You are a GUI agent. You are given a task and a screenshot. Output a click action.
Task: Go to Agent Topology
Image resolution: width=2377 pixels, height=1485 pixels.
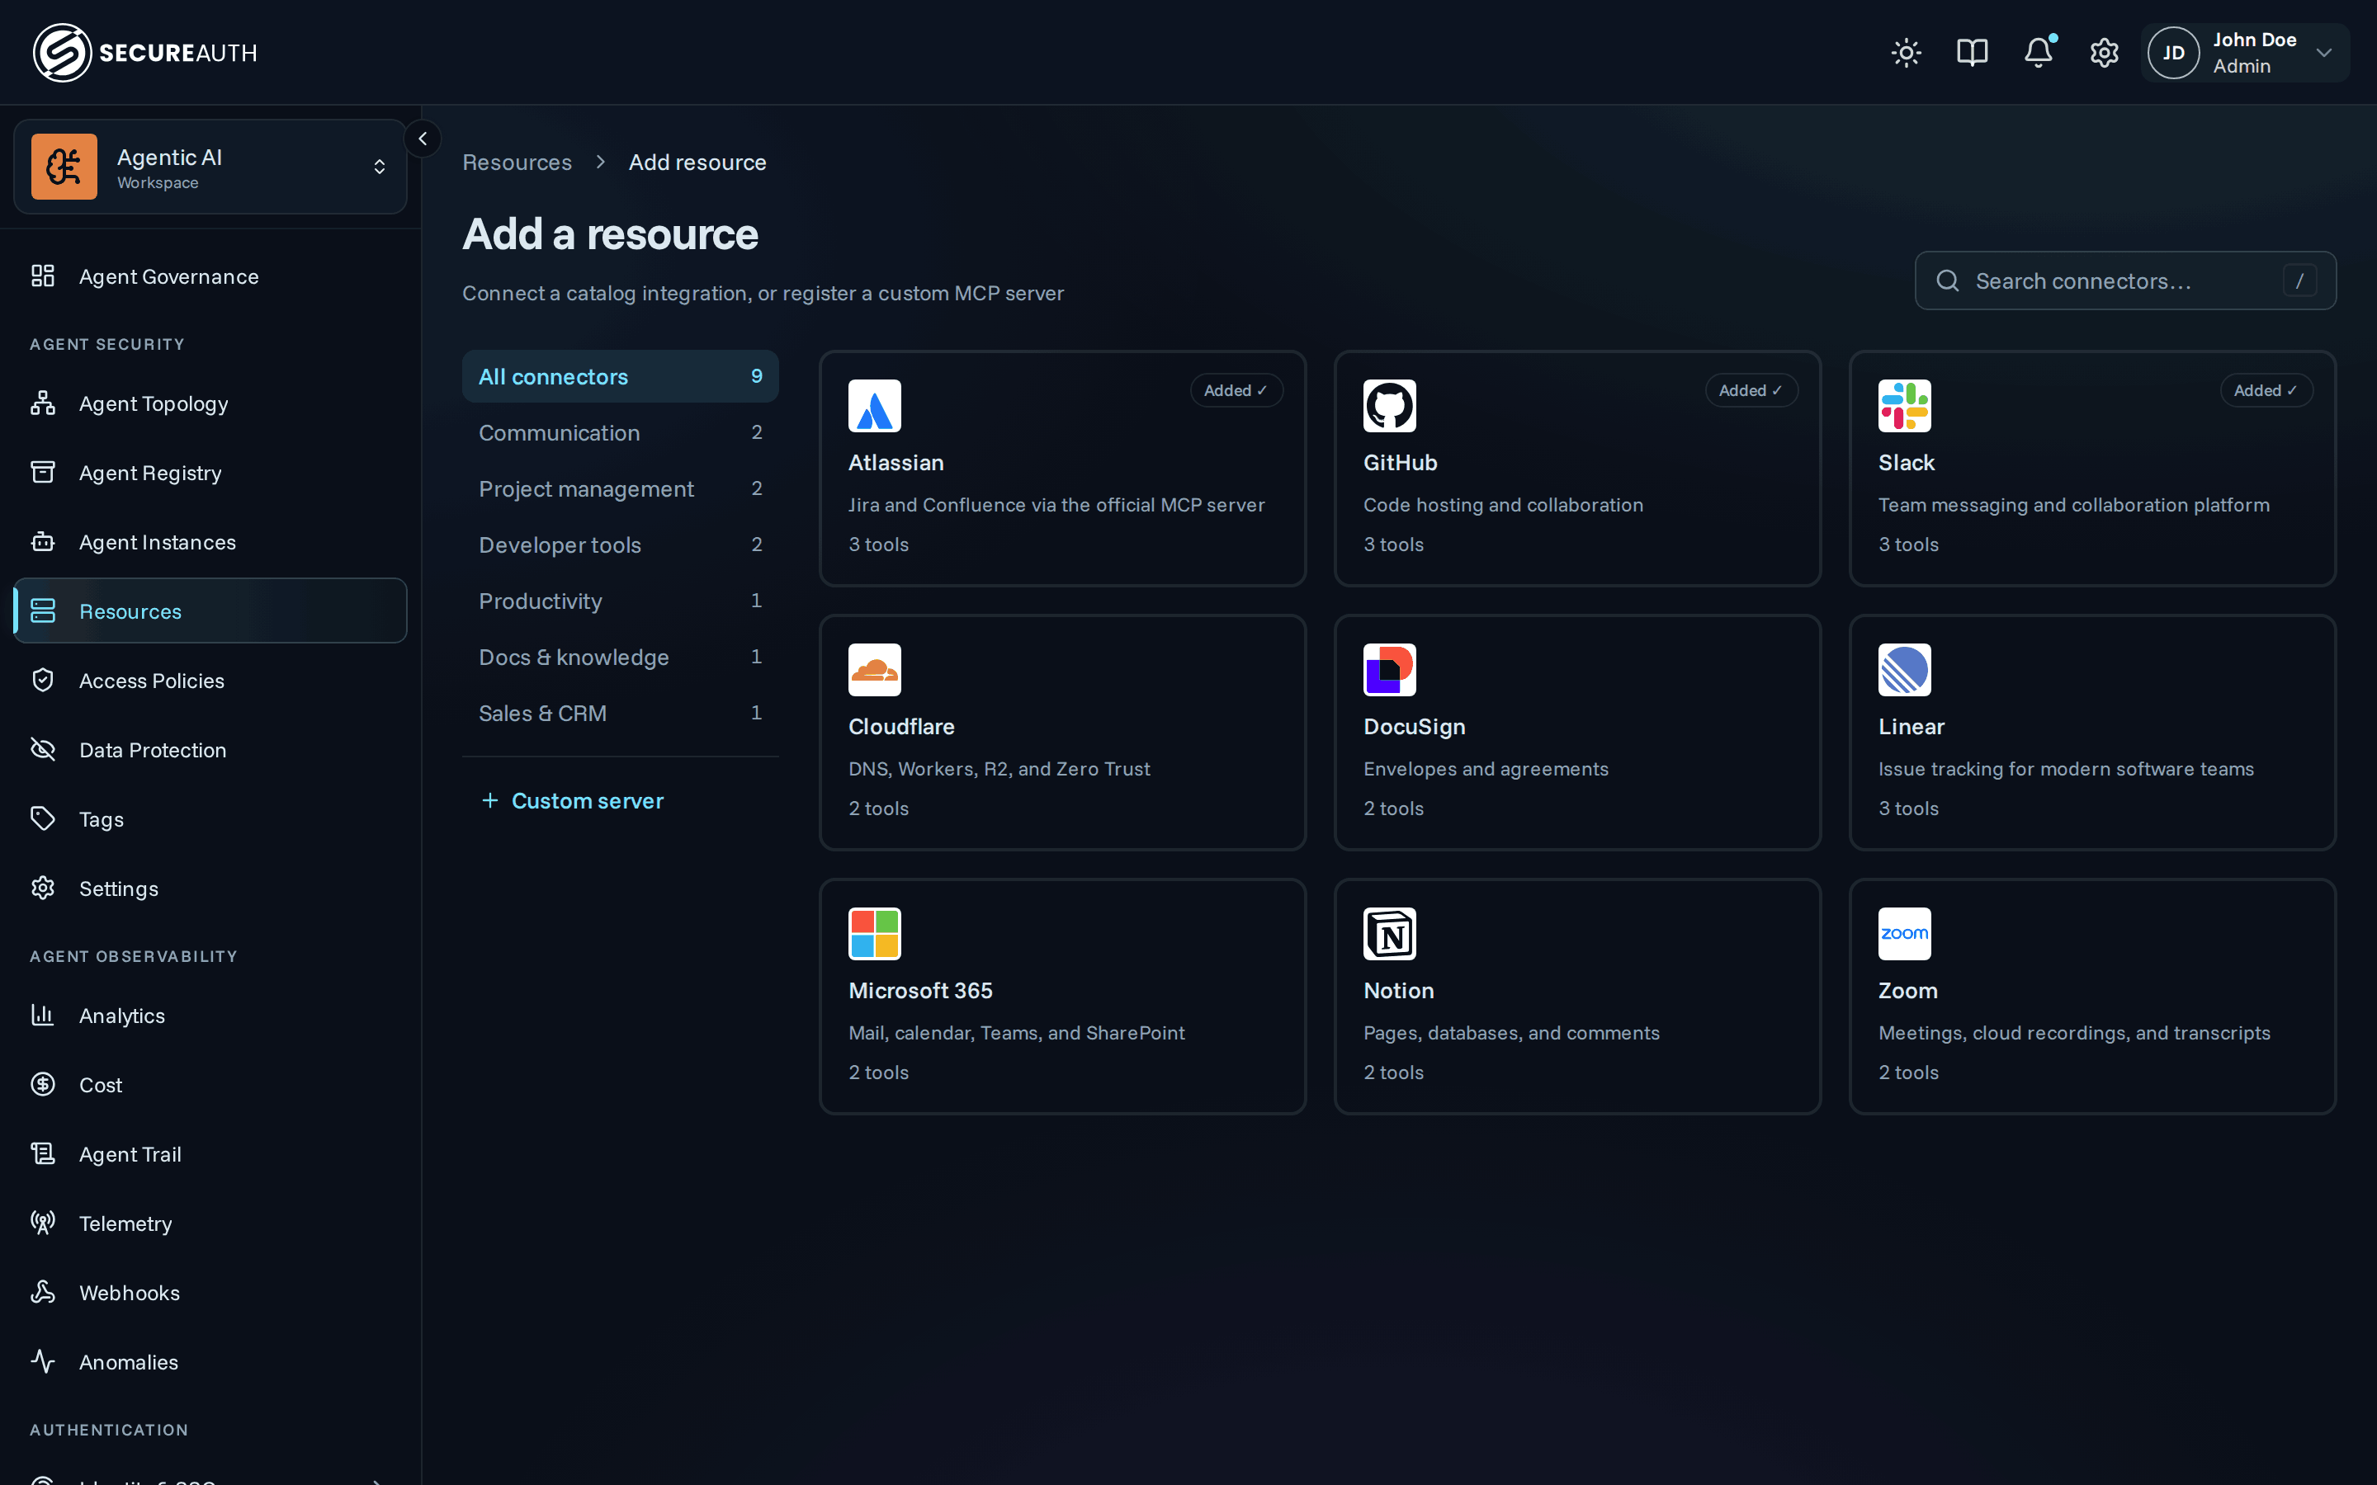(x=210, y=403)
